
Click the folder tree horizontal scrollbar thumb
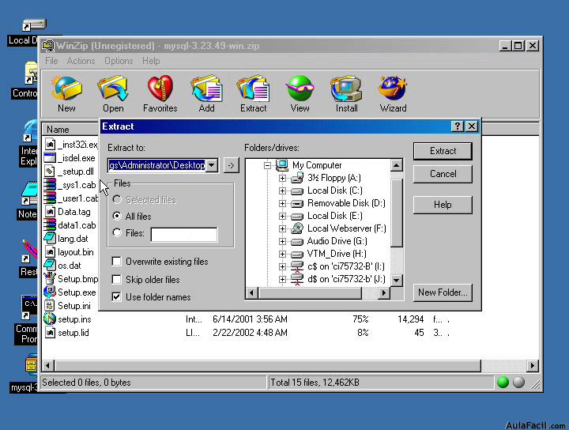pyautogui.click(x=311, y=292)
